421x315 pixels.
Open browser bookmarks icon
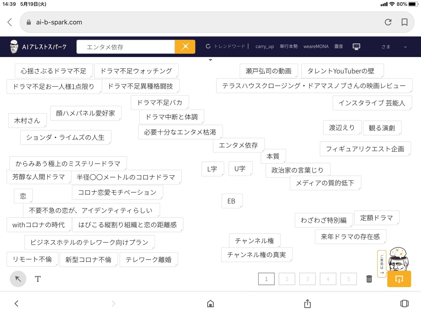pos(405,22)
